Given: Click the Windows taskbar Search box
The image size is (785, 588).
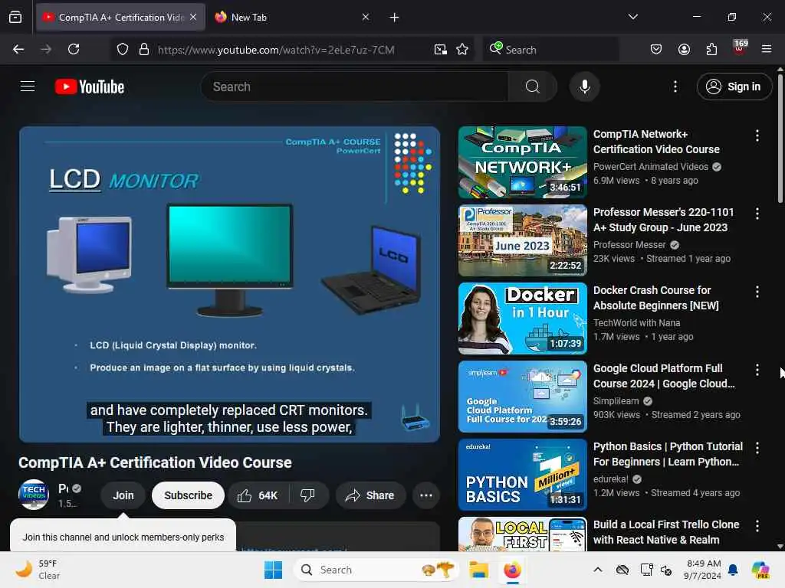Looking at the screenshot, I should pyautogui.click(x=376, y=570).
